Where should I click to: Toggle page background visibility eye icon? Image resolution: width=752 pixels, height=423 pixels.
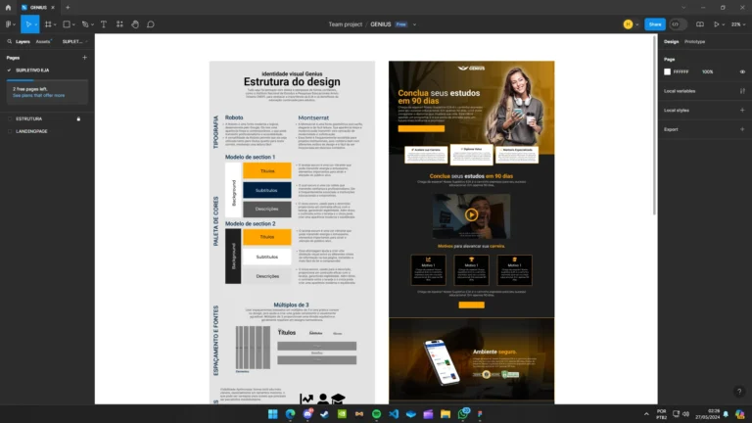(x=742, y=71)
